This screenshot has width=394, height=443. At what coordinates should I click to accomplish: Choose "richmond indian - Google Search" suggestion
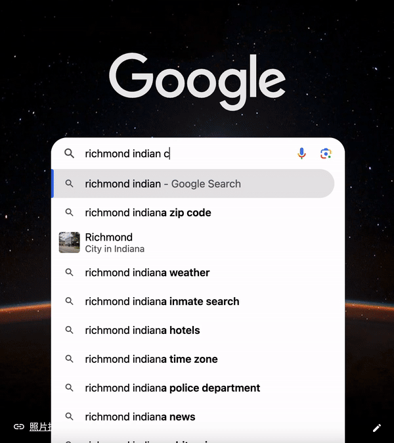pos(163,184)
